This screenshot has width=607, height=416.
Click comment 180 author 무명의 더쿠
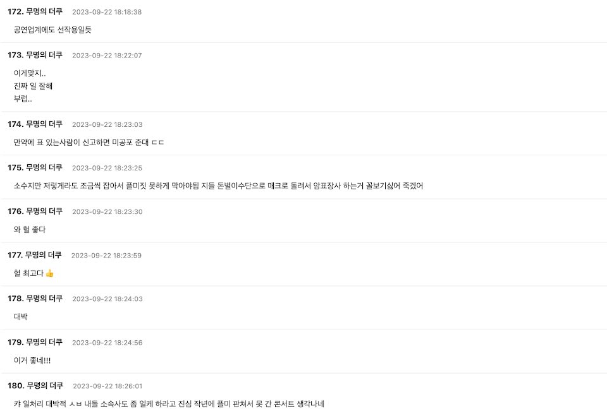pyautogui.click(x=45, y=386)
